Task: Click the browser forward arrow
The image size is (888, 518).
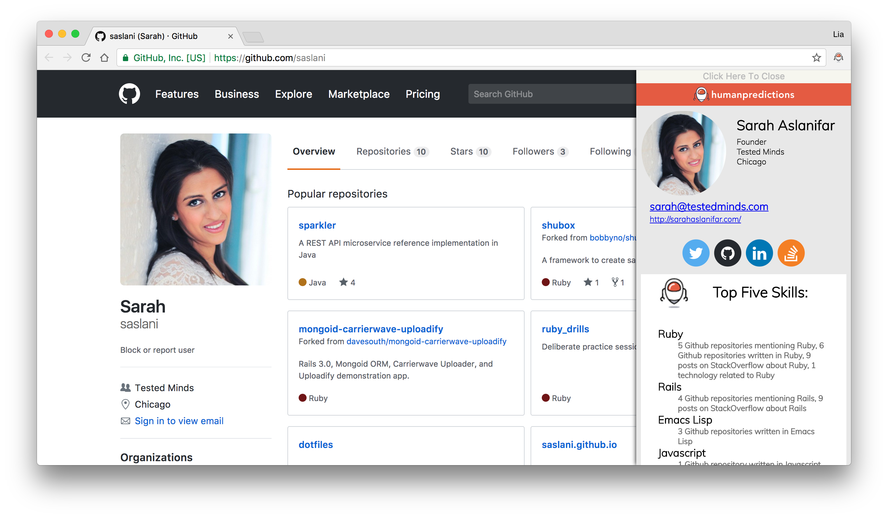Action: 67,57
